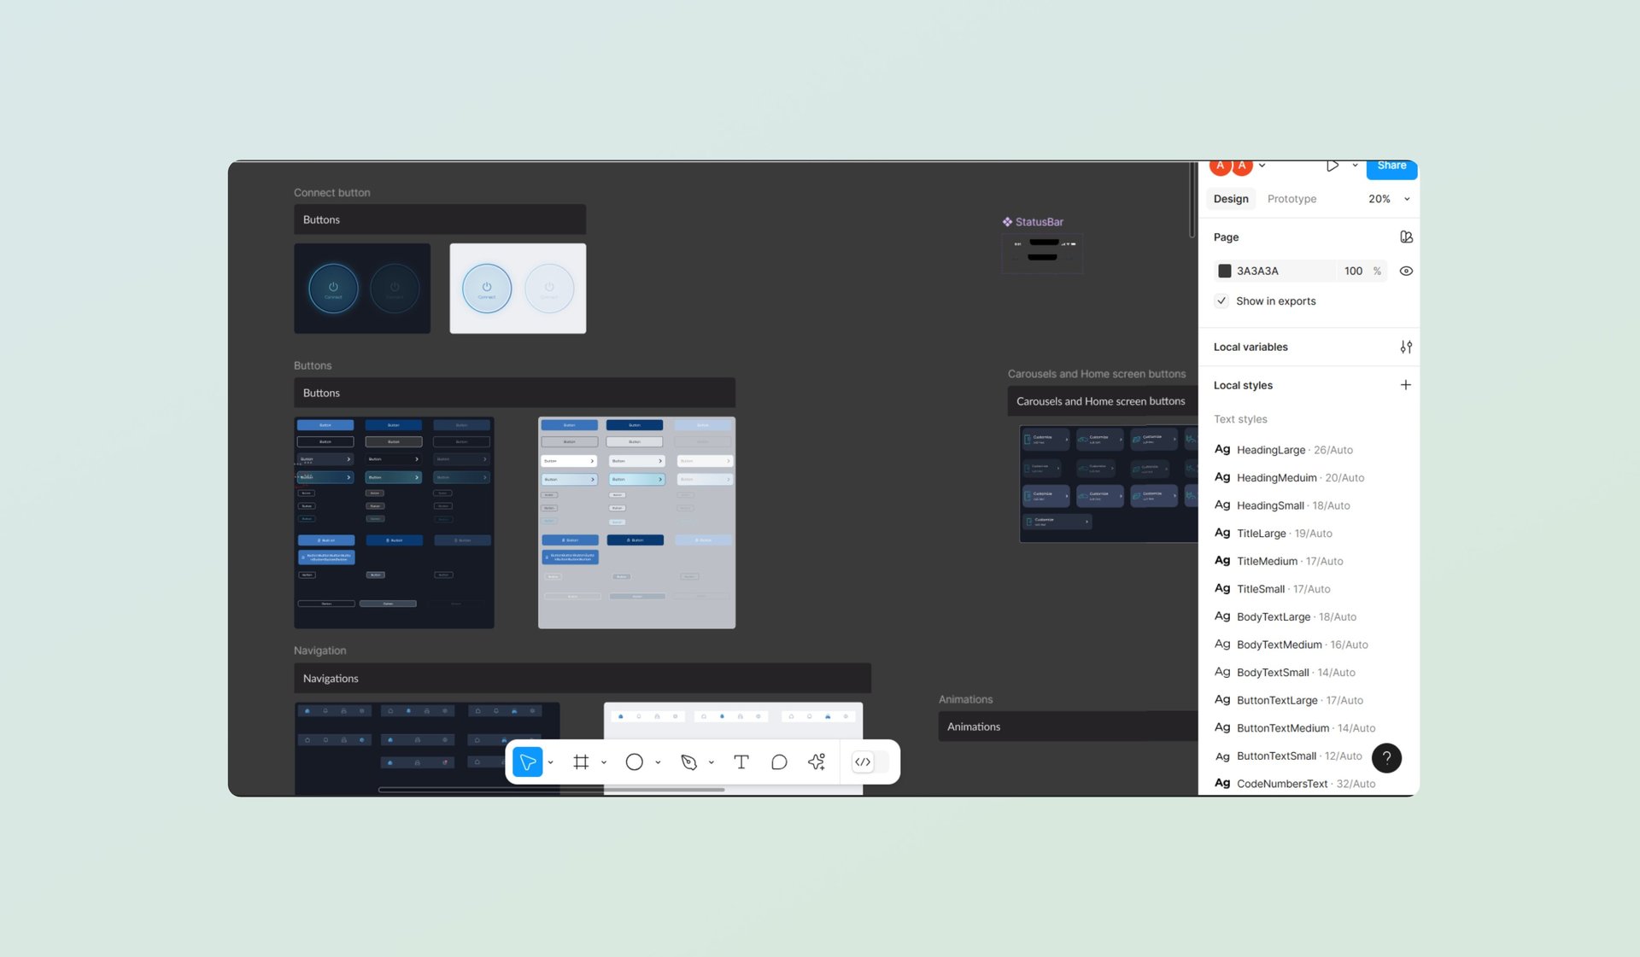Viewport: 1640px width, 957px height.
Task: Open the AI actions tool
Action: [x=817, y=762]
